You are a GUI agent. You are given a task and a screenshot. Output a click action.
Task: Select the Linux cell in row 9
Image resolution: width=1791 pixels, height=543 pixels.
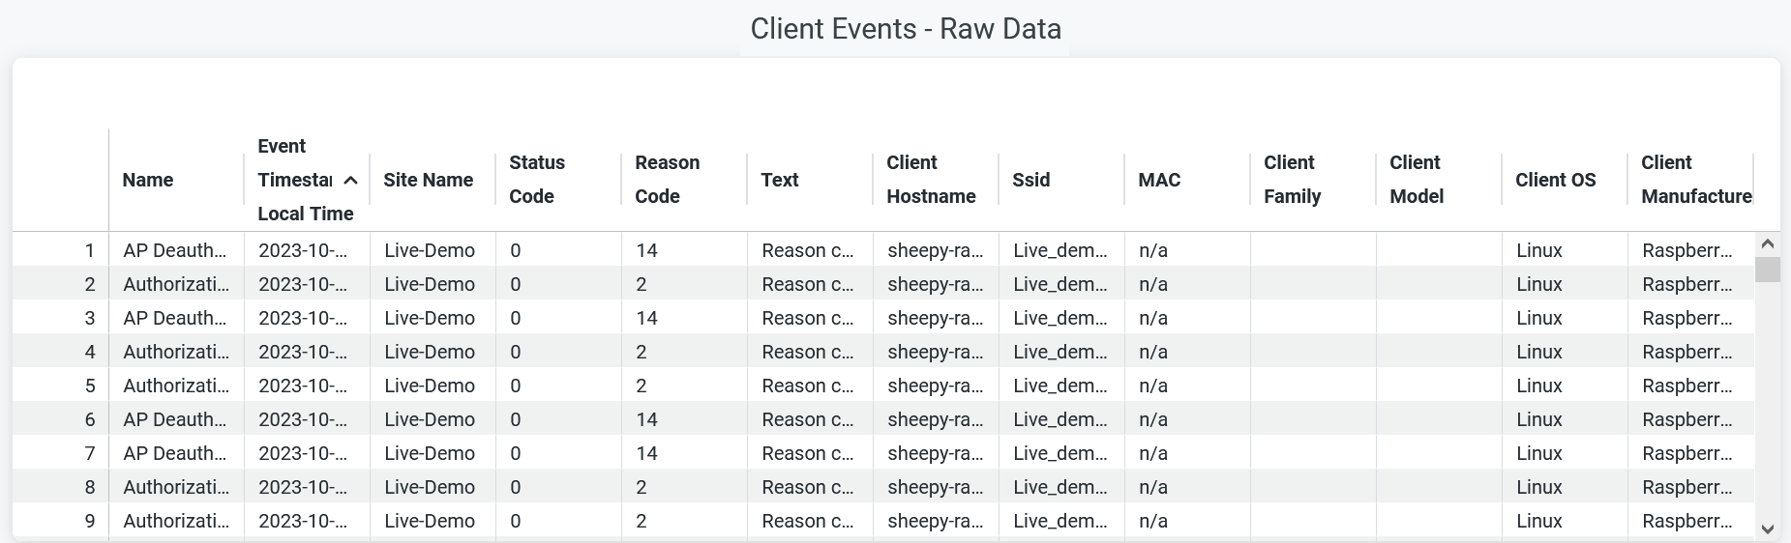[1538, 521]
